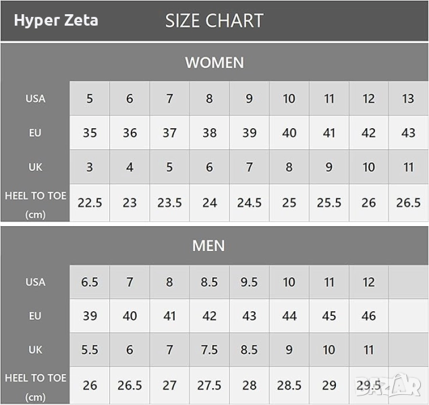Select men's USA size 6.5 cell
Screen dimensions: 429x405
tap(90, 282)
